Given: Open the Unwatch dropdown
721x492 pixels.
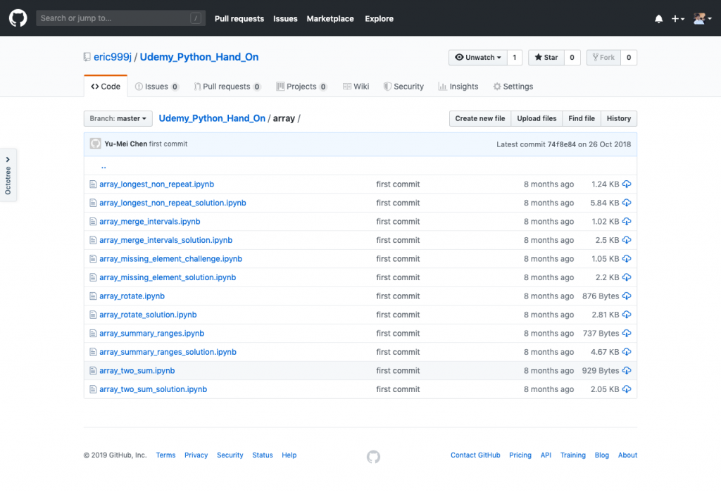Looking at the screenshot, I should 478,58.
